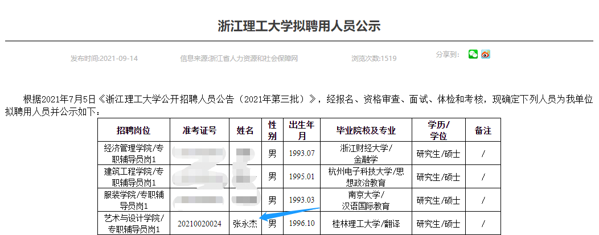Click birth date 1996.10
599x235 pixels.
pyautogui.click(x=301, y=224)
